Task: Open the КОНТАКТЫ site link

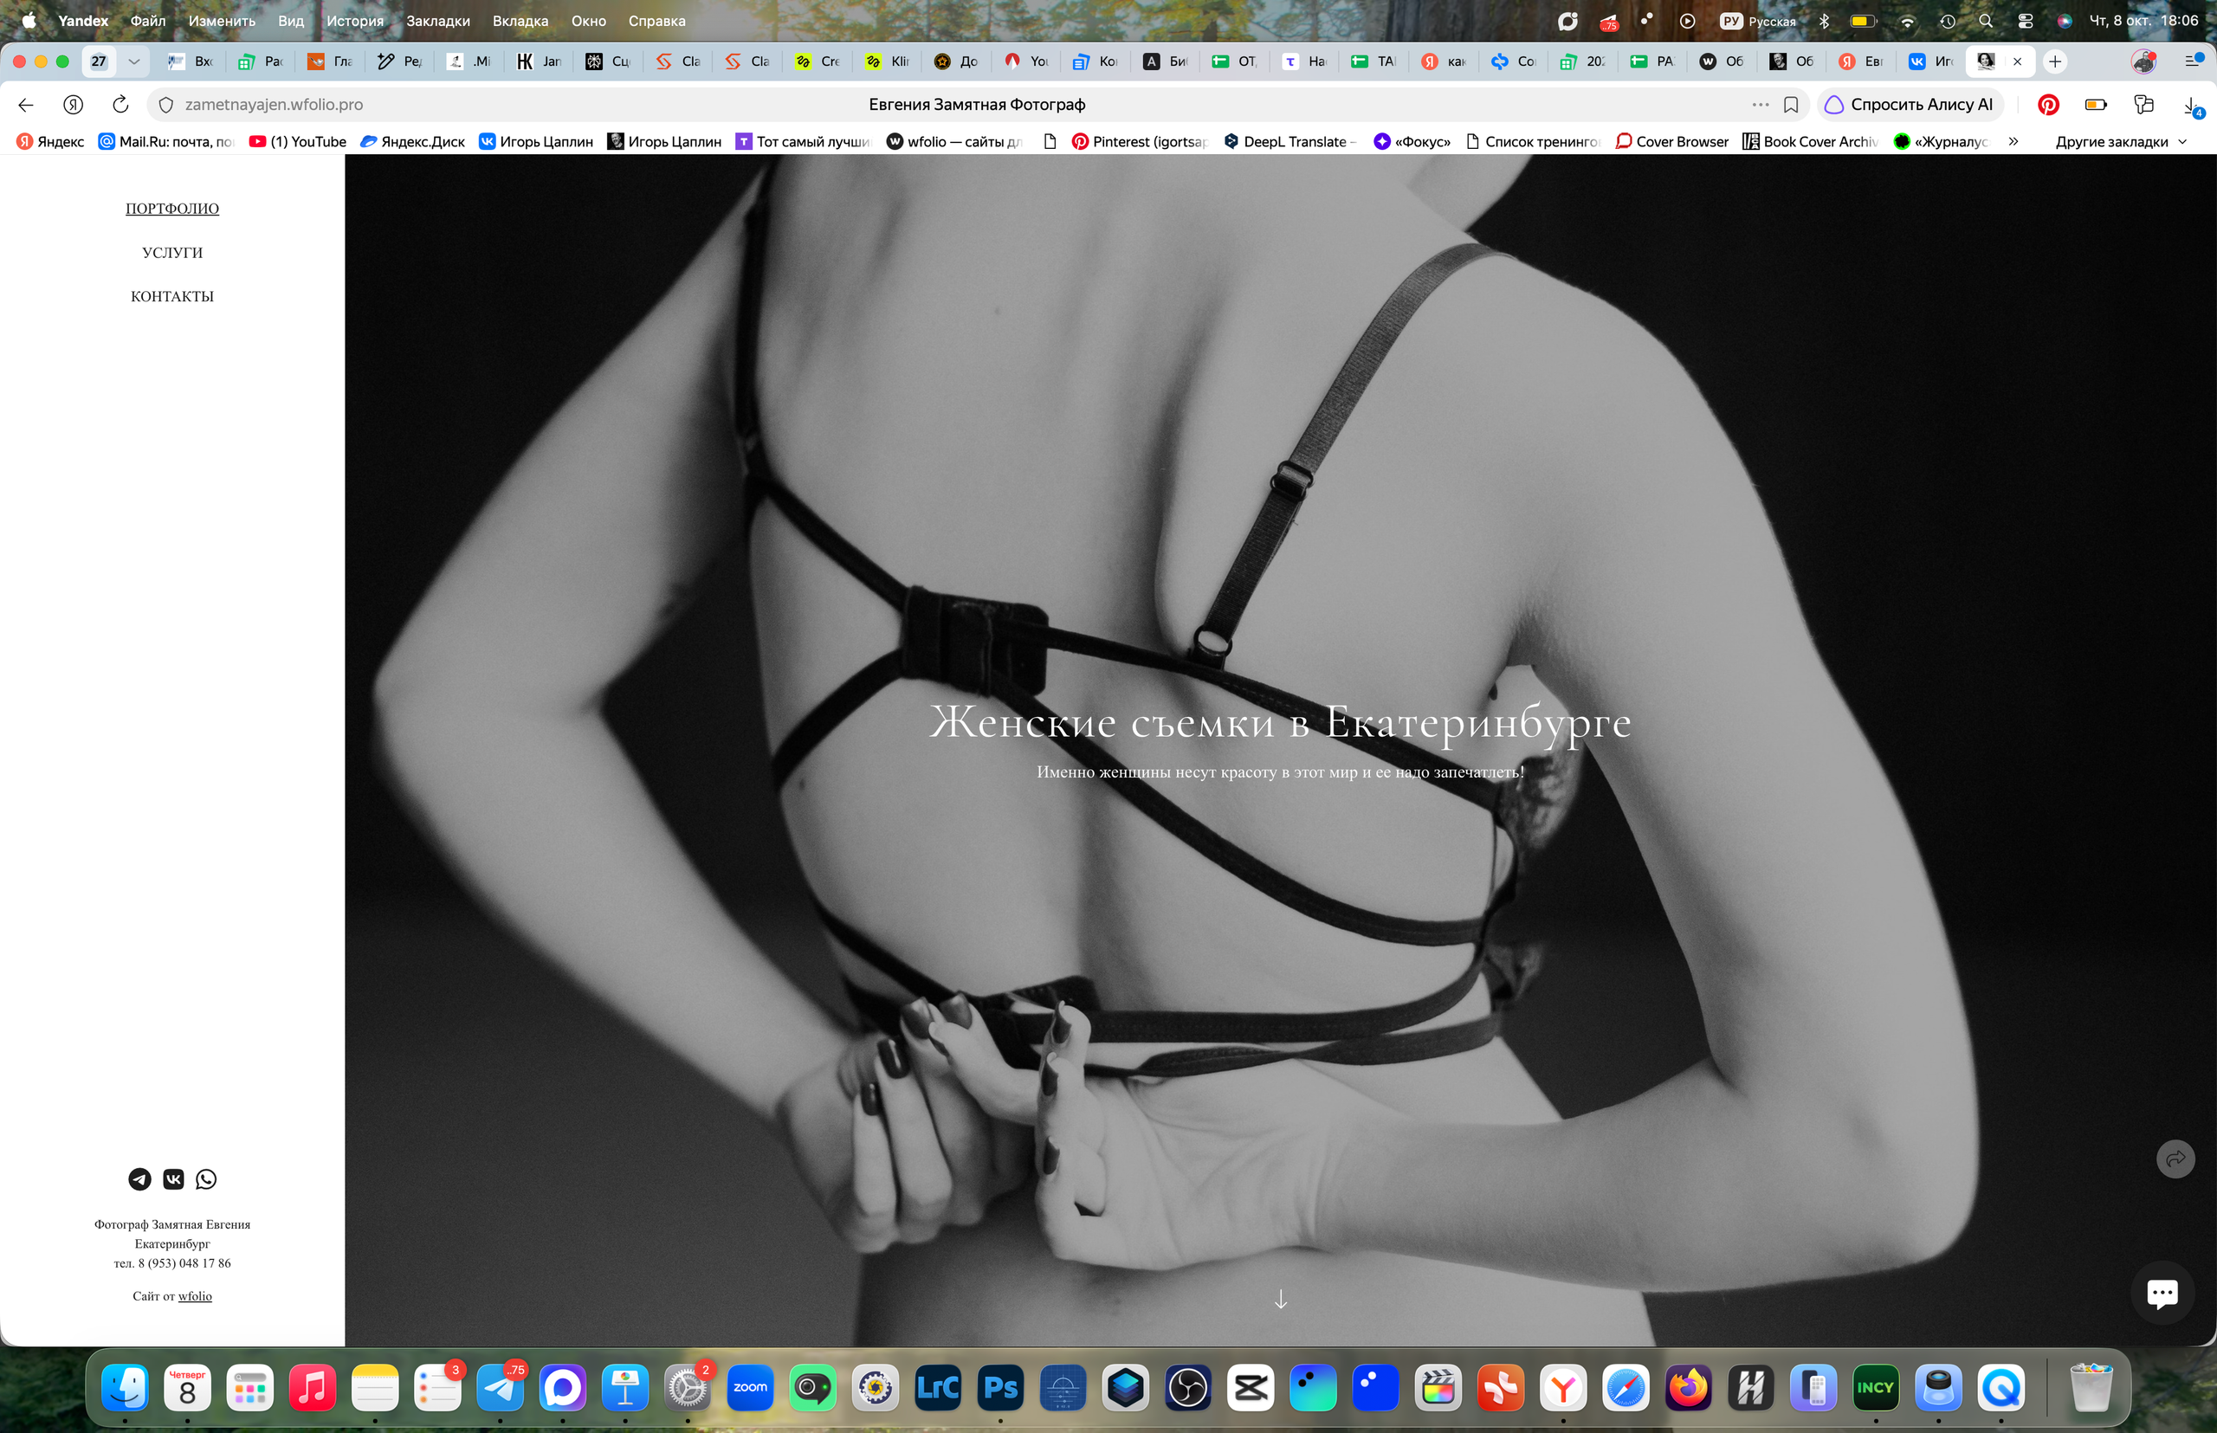Action: tap(172, 296)
